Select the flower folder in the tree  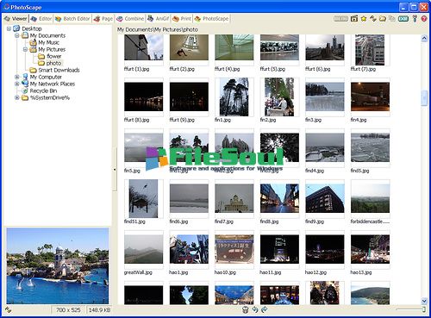click(53, 56)
